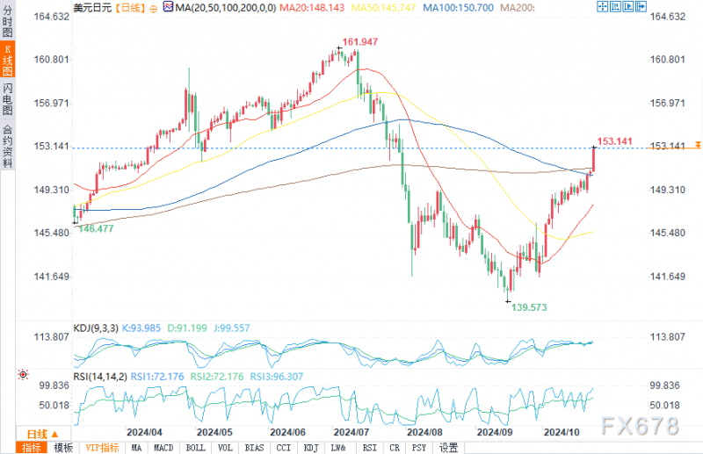
Task: Open the 设置 settings button
Action: pos(448,448)
